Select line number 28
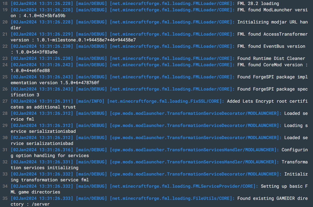Screen dimensions: 313x207 tap(5, 113)
